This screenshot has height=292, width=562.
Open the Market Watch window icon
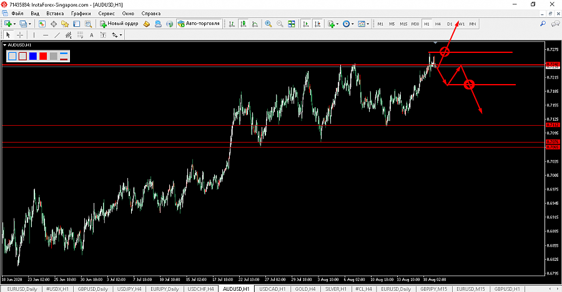pos(42,24)
